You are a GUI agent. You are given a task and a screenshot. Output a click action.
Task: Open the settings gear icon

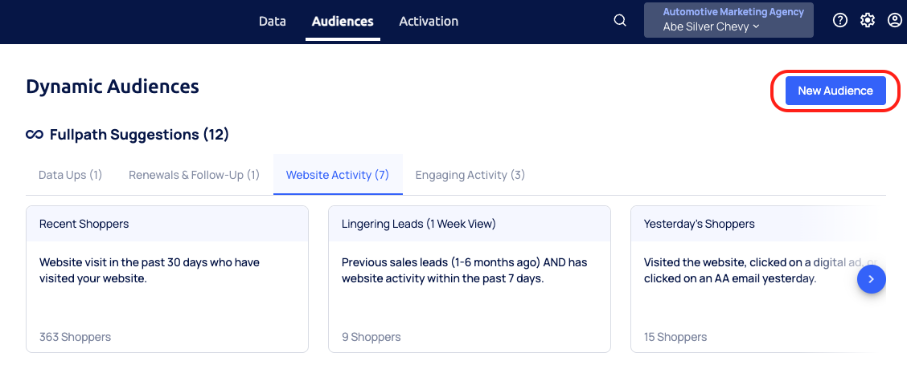868,21
